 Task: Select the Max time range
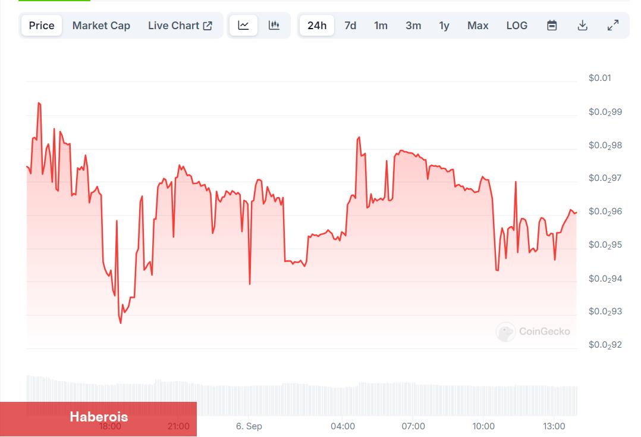pos(478,26)
